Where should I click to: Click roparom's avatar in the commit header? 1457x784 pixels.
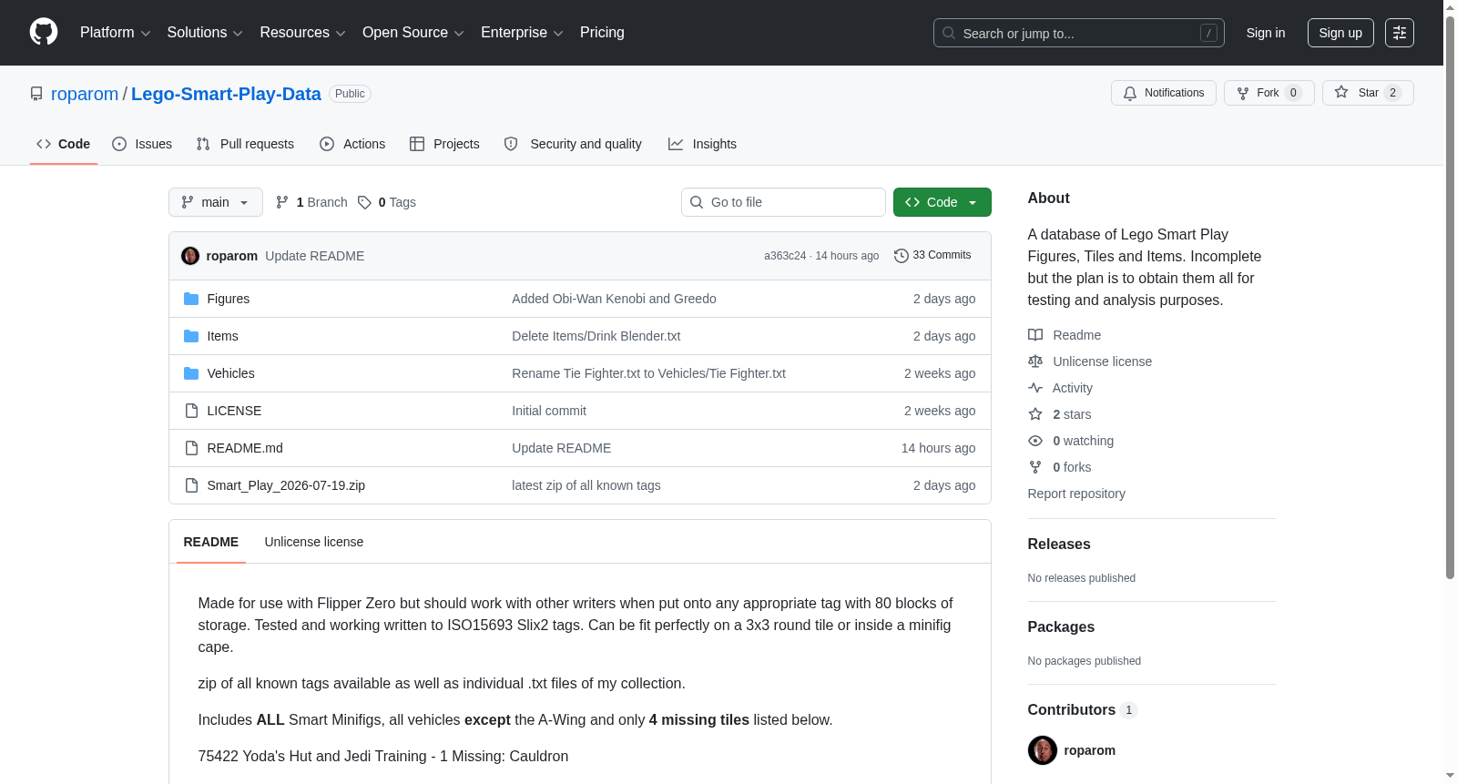pos(190,256)
